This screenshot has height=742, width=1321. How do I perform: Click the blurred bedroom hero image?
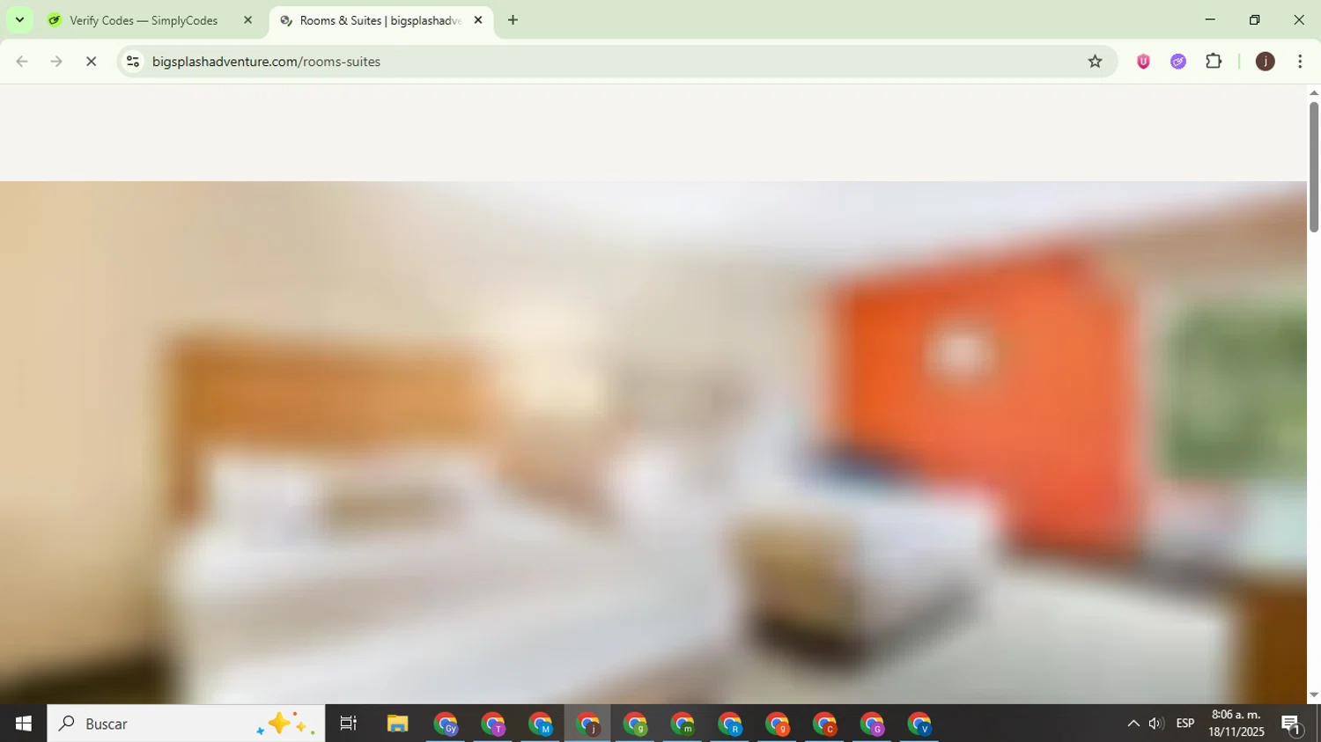pos(653,442)
